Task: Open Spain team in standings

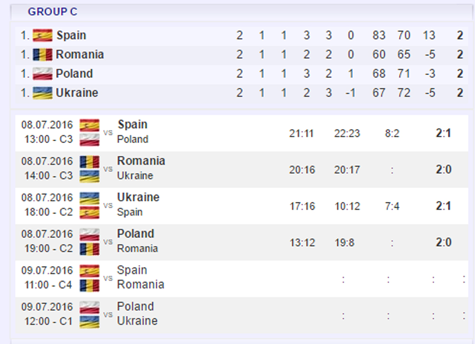Action: coord(71,36)
